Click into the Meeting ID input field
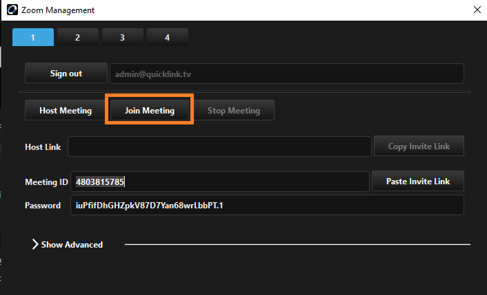 click(220, 182)
